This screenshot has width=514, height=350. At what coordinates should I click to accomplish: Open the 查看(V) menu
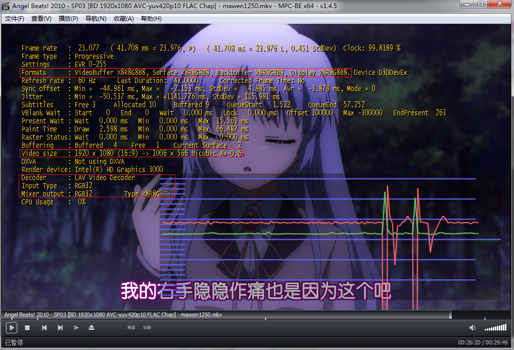coord(41,19)
